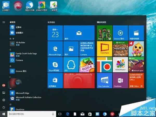156x117 pixels.
Task: Launch 3D Builder from the app list
Action: click(17, 44)
